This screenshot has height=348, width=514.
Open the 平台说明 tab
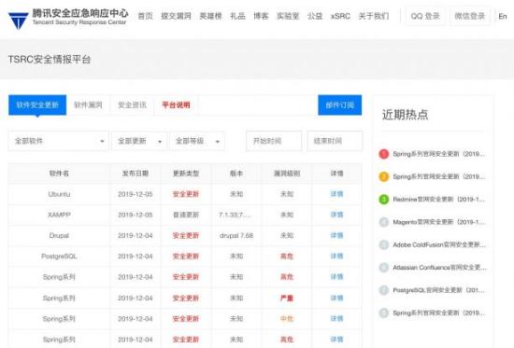point(176,105)
